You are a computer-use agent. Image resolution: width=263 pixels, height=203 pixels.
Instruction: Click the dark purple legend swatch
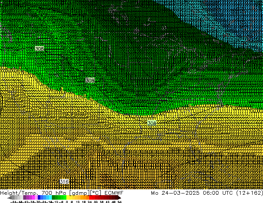pyautogui.click(x=24, y=198)
